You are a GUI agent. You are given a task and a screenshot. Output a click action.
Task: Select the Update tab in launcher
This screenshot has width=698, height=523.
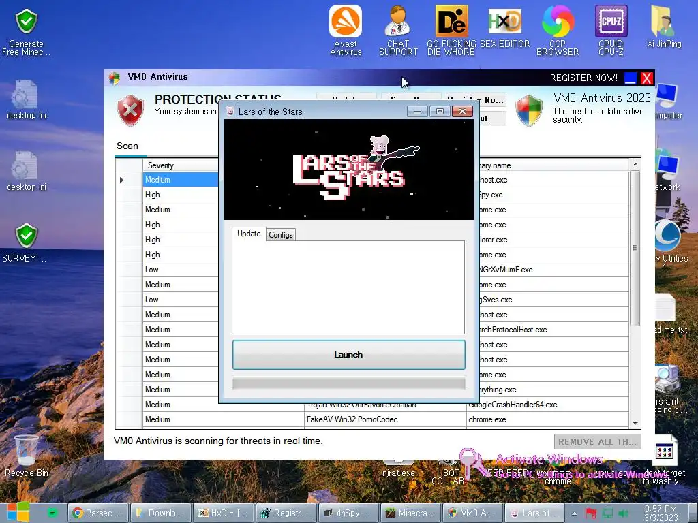tap(249, 234)
